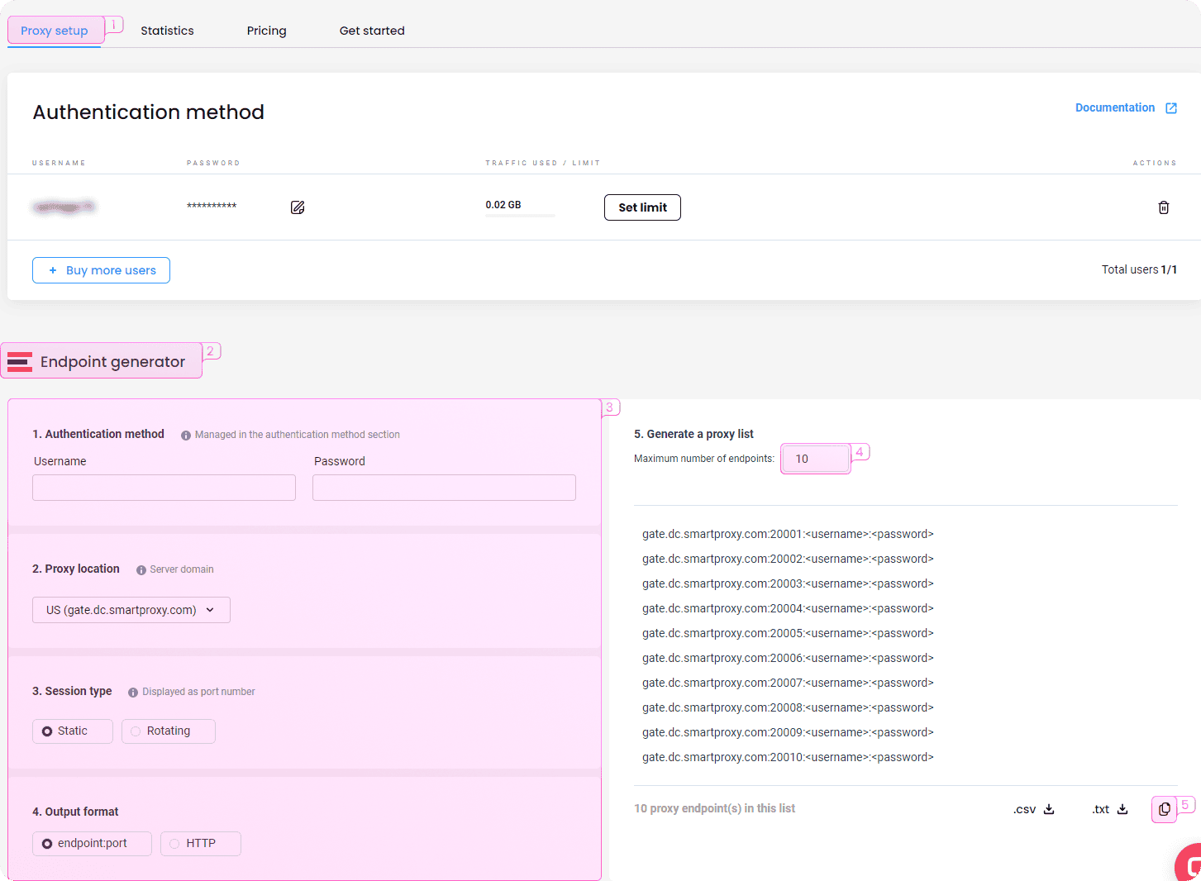Select the Static session type
This screenshot has width=1201, height=881.
coord(73,731)
